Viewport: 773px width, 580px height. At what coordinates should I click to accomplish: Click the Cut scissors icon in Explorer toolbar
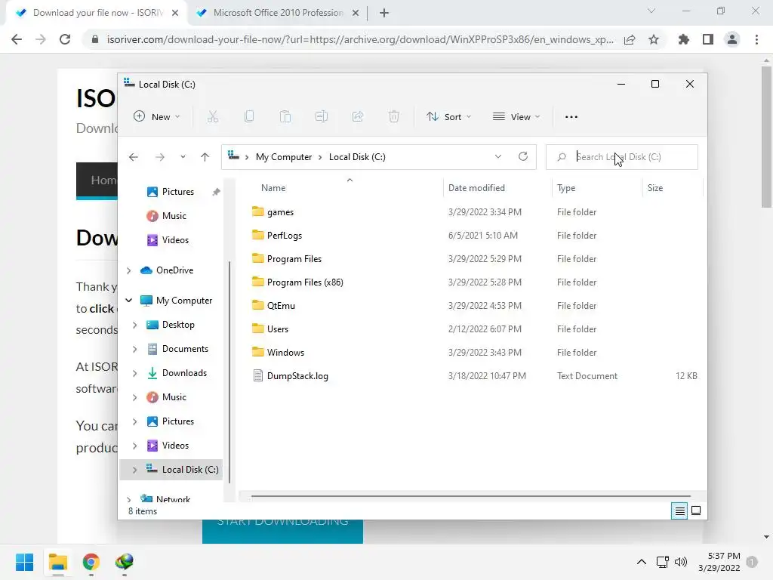point(213,117)
